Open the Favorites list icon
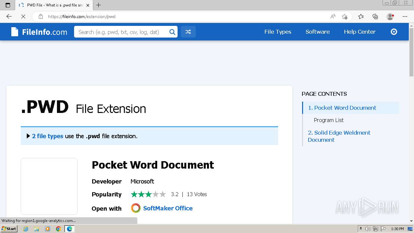414x233 pixels. pyautogui.click(x=361, y=17)
